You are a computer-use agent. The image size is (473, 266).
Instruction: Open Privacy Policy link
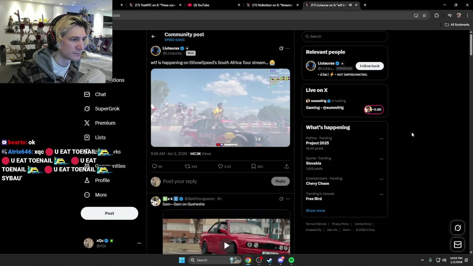pos(340,224)
